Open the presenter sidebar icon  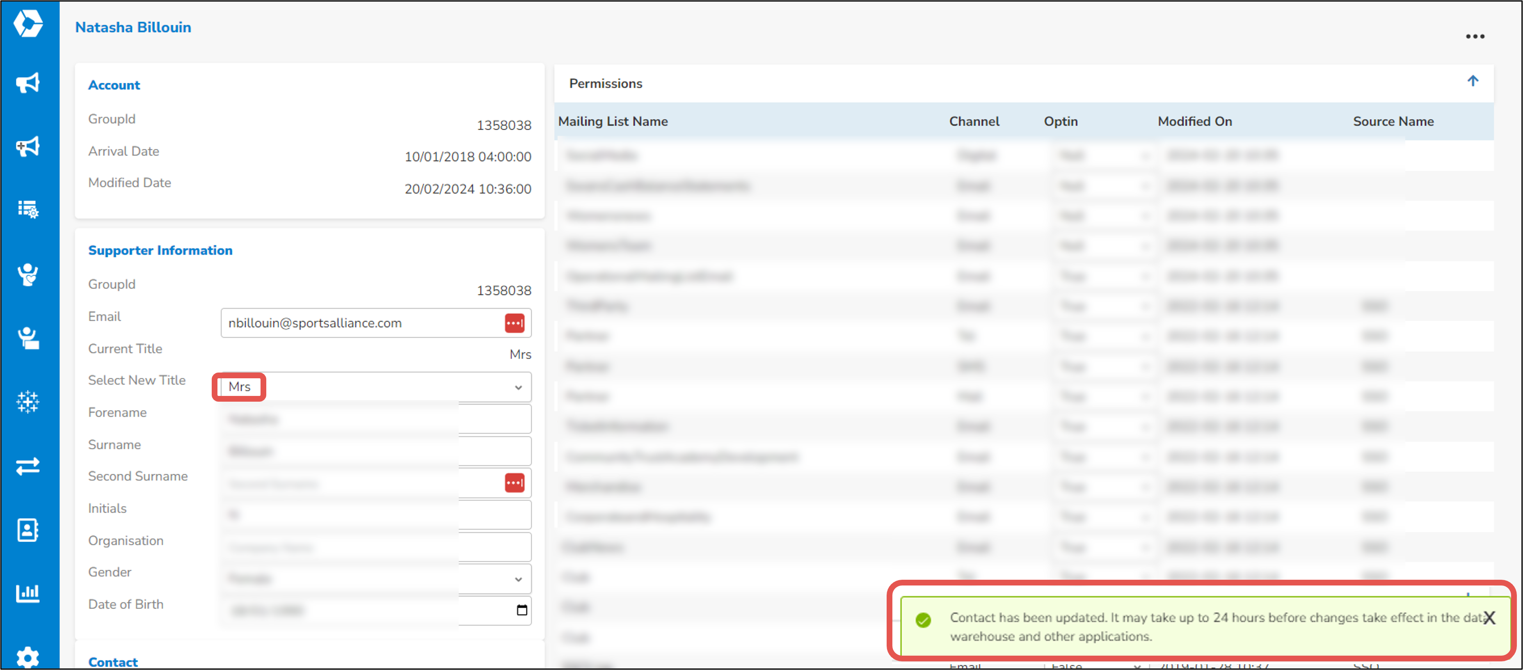coord(28,337)
